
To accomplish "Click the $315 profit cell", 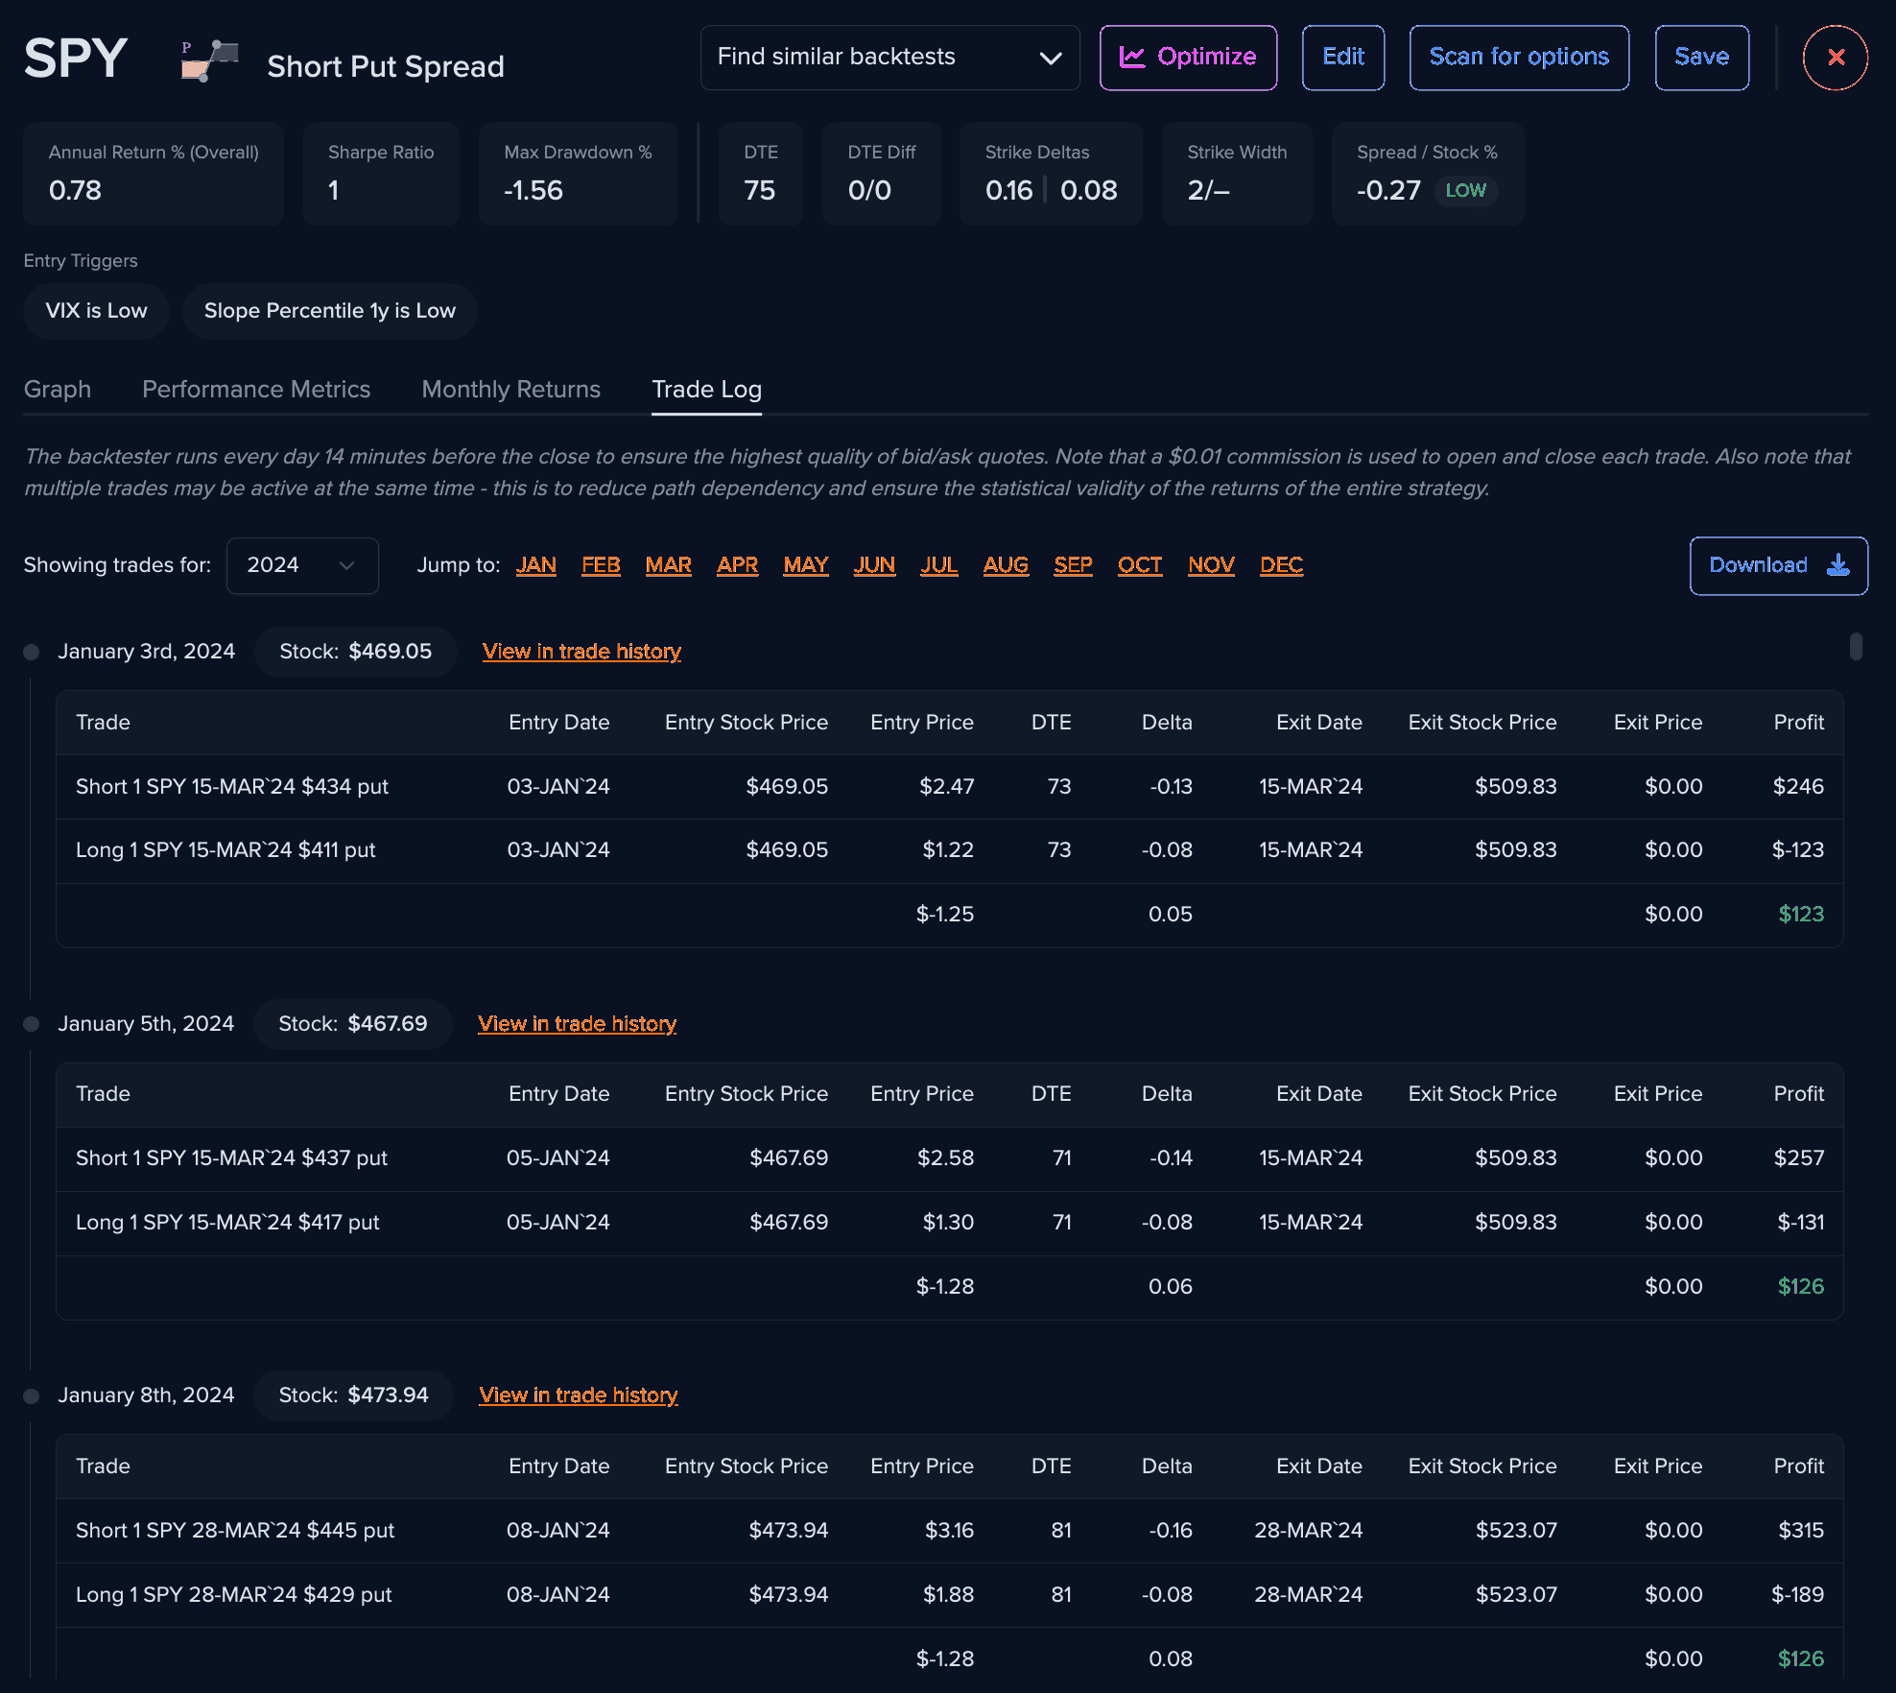I will (1801, 1531).
